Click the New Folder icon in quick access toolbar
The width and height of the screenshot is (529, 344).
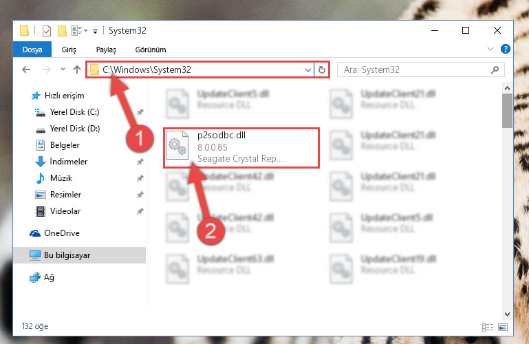coord(62,31)
